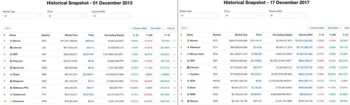
Task: Sort by Market Cap column in 2013 table
Action: (71, 35)
